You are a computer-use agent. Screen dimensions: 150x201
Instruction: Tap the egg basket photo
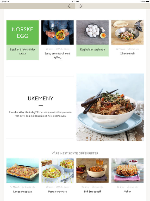tap(92, 32)
